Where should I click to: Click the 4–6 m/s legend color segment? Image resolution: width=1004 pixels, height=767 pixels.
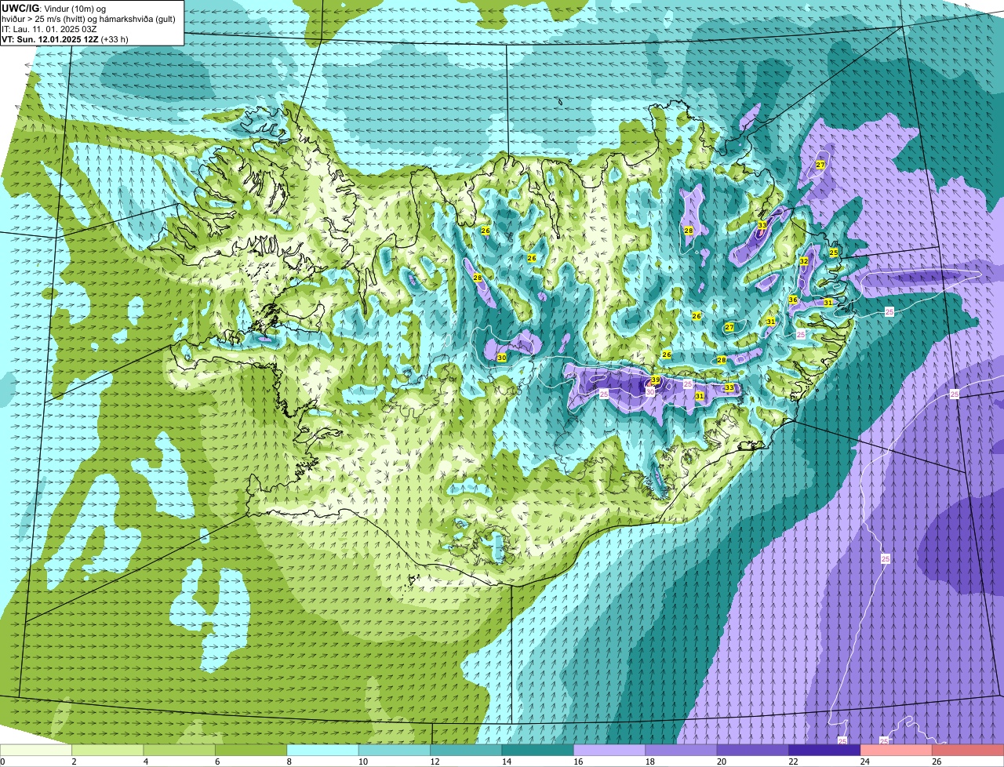180,751
